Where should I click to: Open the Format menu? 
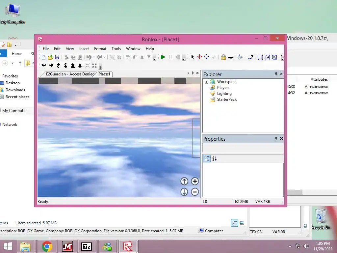click(100, 49)
